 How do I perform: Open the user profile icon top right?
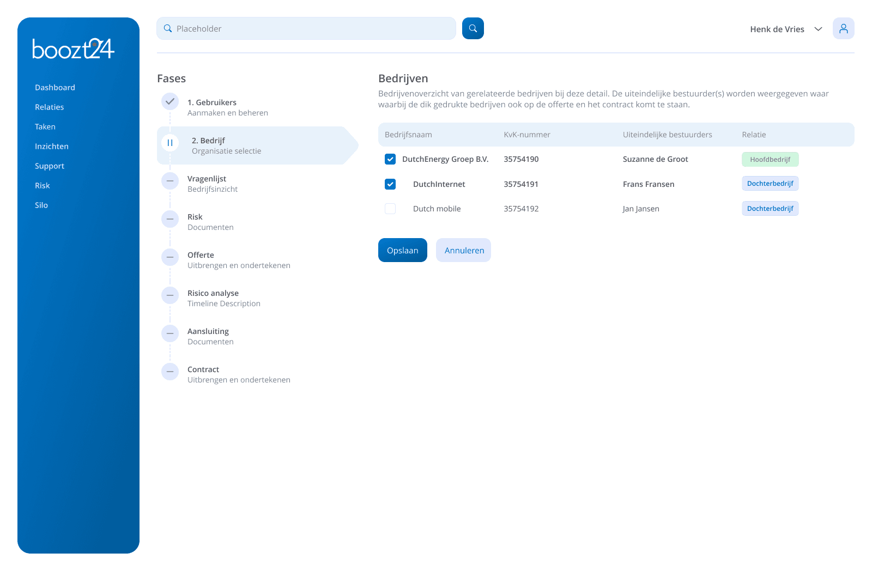(x=843, y=28)
